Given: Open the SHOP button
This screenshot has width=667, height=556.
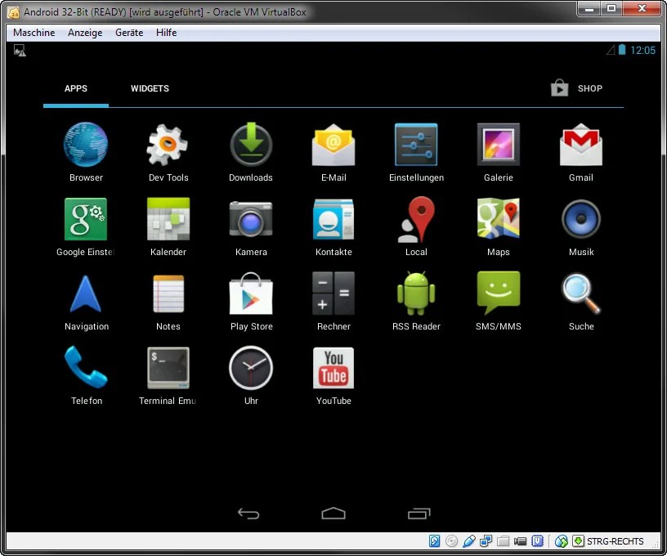Looking at the screenshot, I should (576, 88).
